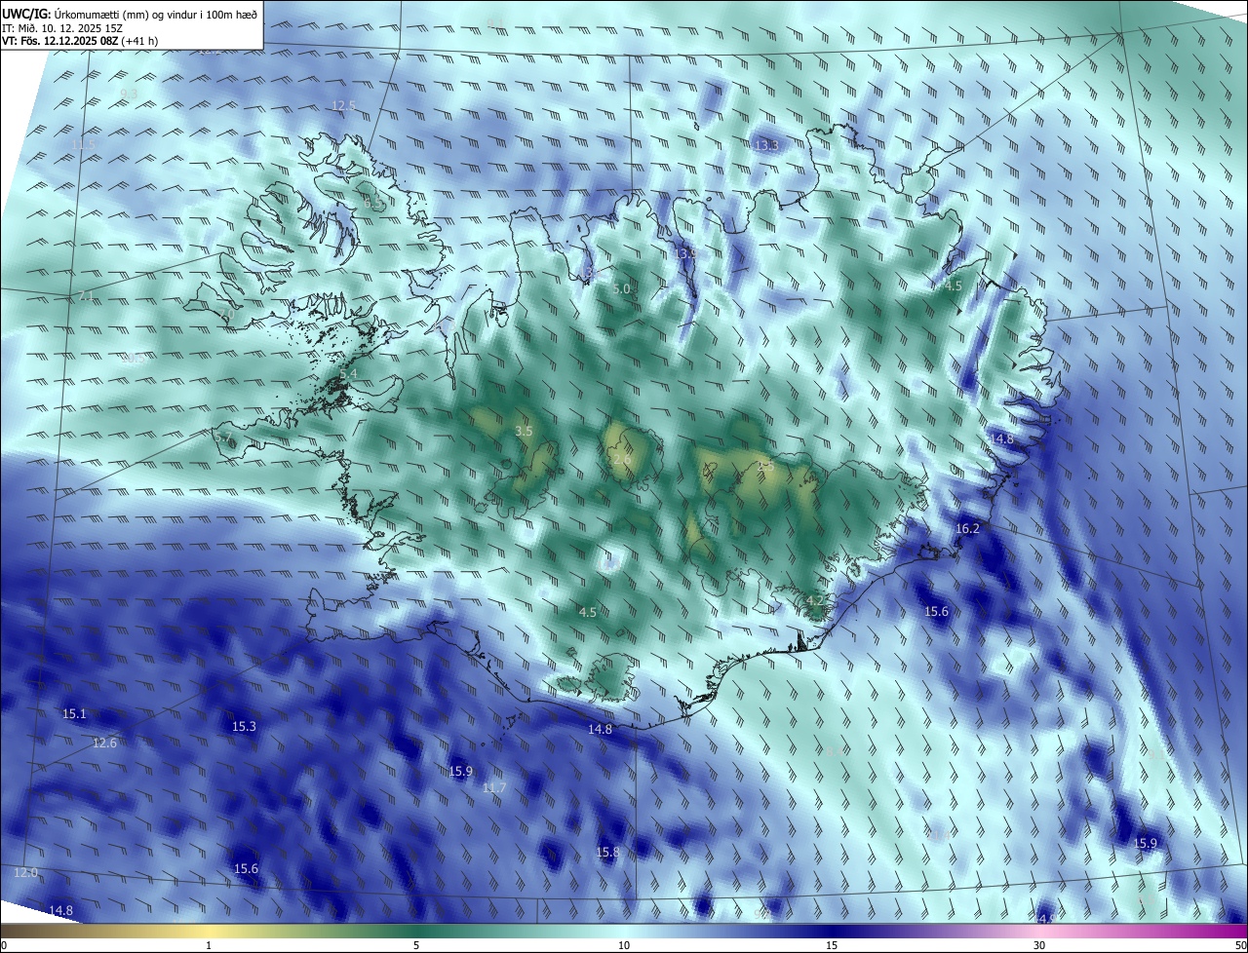Click the '5' tick on the color scale
The height and width of the screenshot is (953, 1248).
click(x=416, y=946)
